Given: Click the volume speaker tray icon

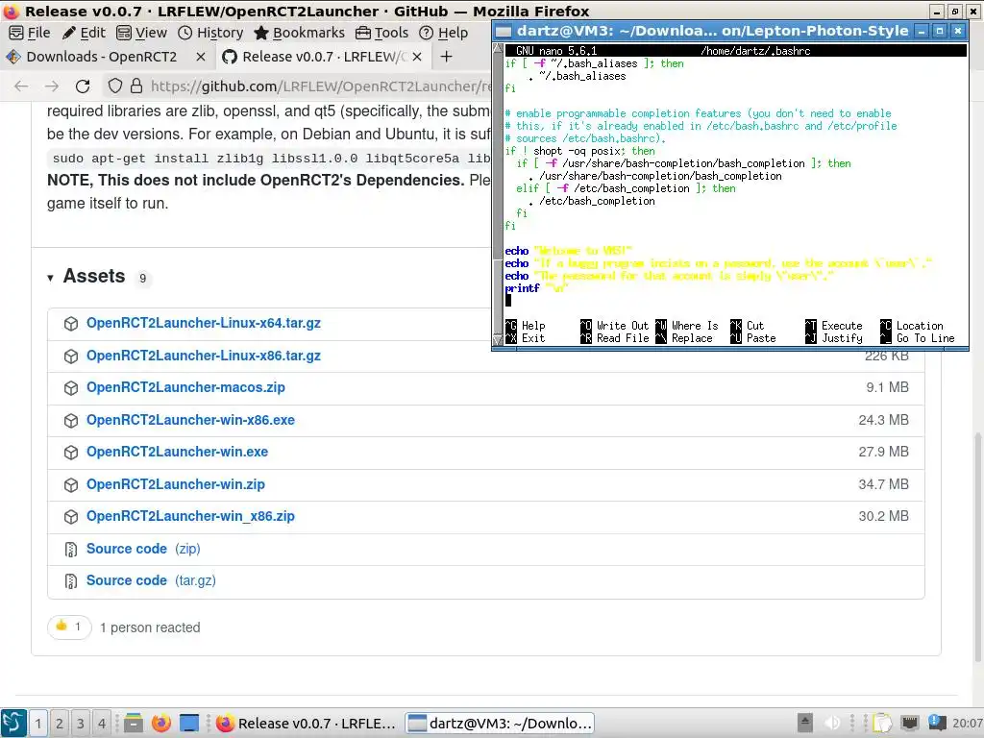Looking at the screenshot, I should coord(832,723).
